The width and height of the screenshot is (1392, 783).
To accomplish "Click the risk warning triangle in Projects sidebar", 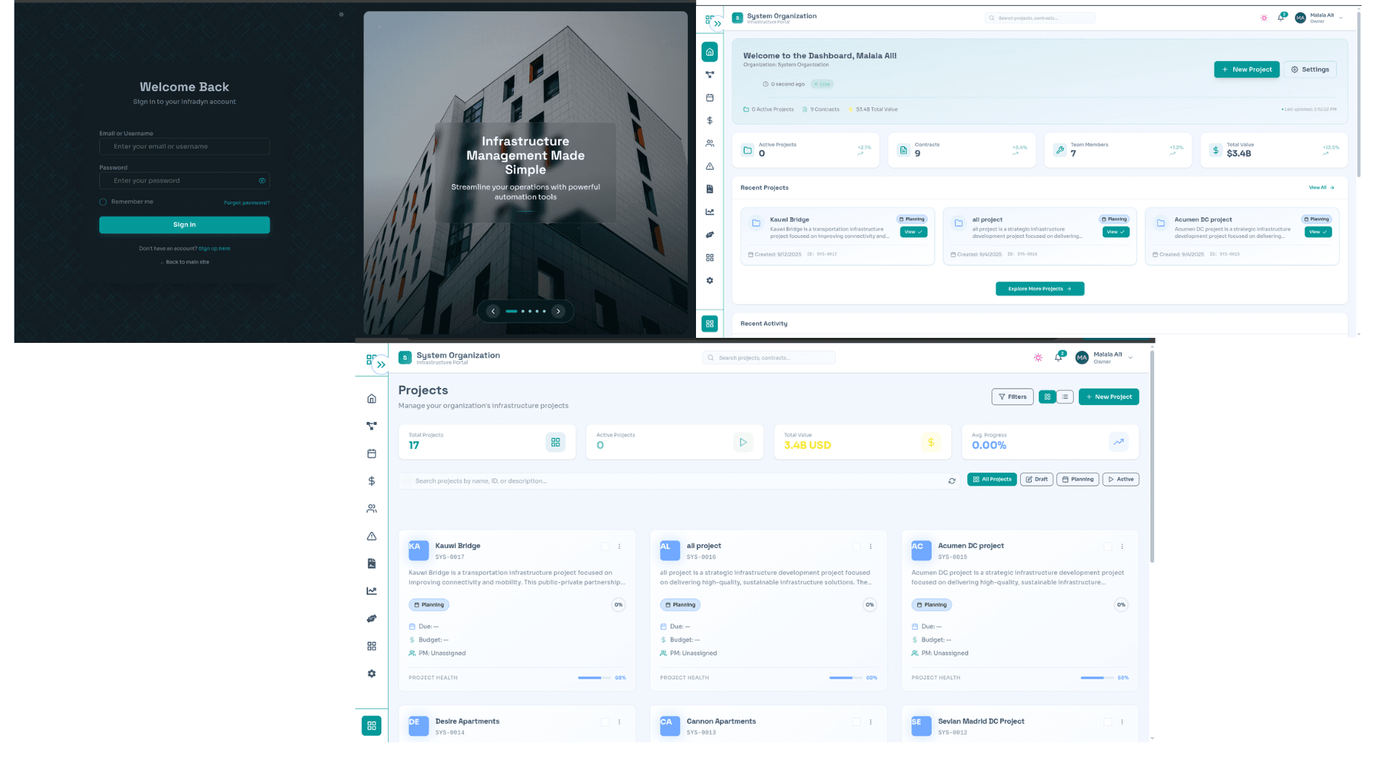I will tap(371, 536).
